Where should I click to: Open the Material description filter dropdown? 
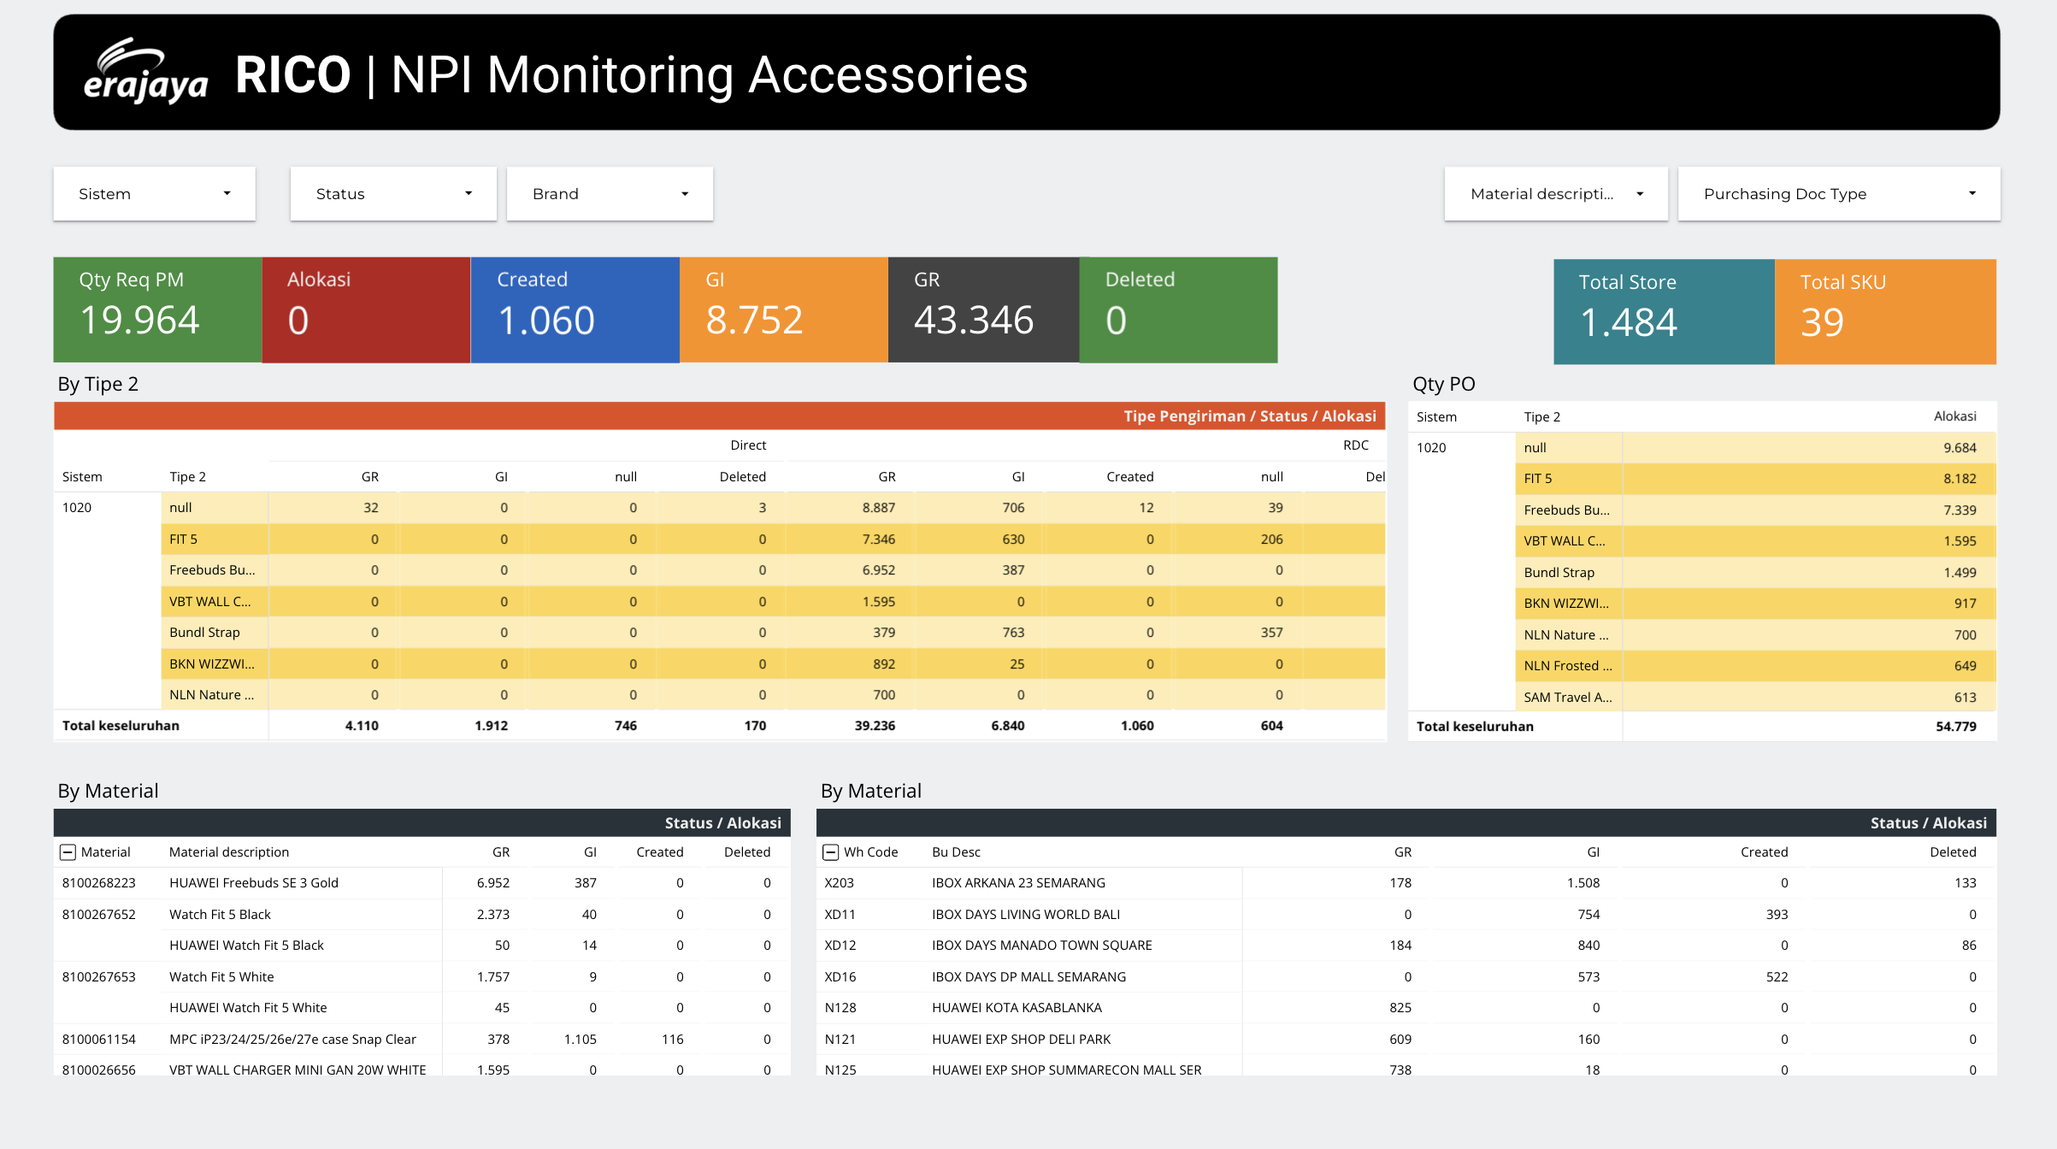[1556, 194]
